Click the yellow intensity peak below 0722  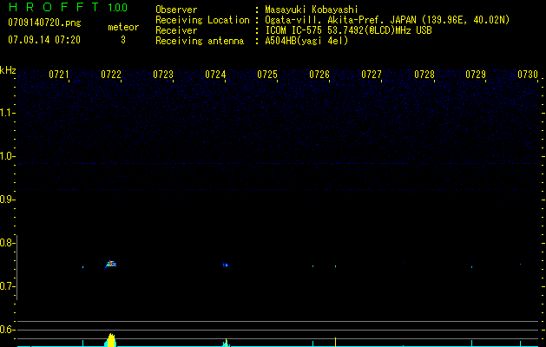(x=111, y=340)
